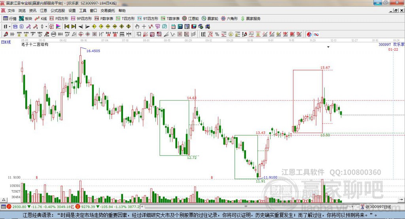The height and width of the screenshot is (219, 405).
Task: Click the 老子十二宫结构 indicator label
Action: [35, 45]
